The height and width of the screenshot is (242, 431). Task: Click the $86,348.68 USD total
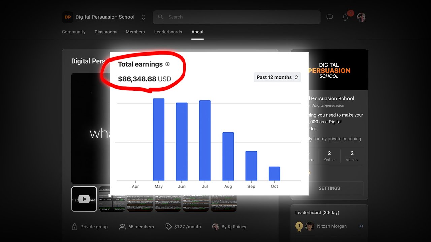click(x=144, y=79)
